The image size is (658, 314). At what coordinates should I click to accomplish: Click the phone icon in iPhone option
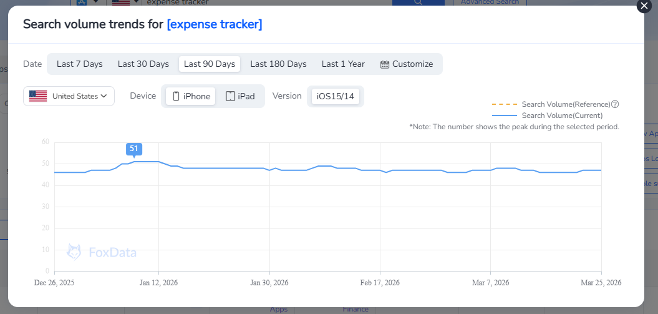click(176, 96)
